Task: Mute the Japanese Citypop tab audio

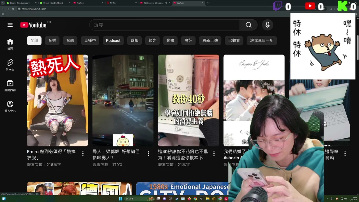Action: [x=166, y=3]
